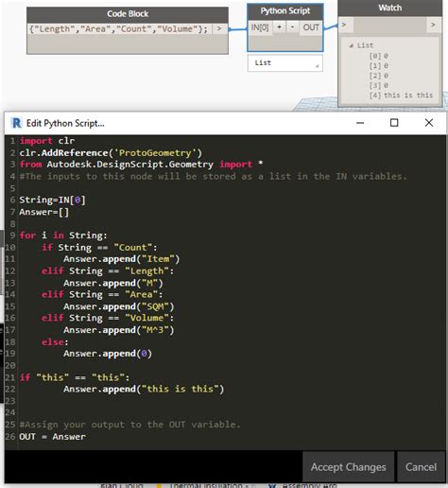Select Watch list item [0]
Screen dimensions: 448x488
coord(379,56)
